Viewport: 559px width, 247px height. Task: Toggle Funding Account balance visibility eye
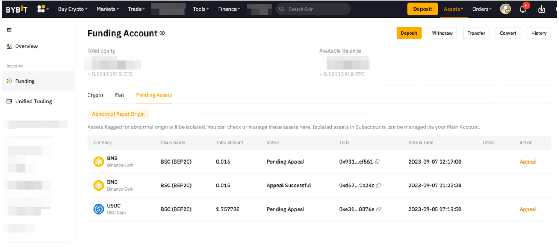[x=162, y=33]
